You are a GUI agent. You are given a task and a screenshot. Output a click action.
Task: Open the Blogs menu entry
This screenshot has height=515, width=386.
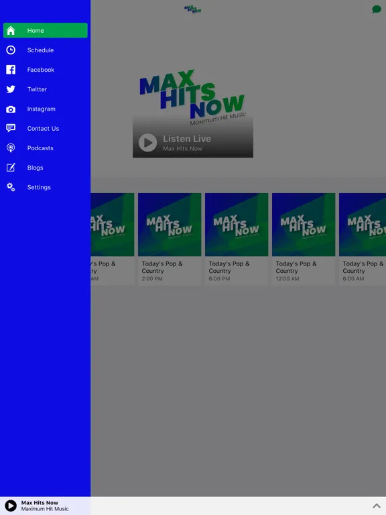[x=46, y=168]
